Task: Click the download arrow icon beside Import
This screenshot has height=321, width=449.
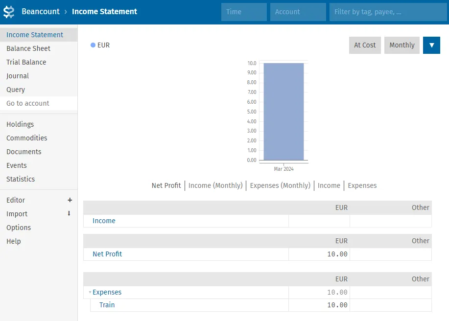Action: [x=69, y=214]
